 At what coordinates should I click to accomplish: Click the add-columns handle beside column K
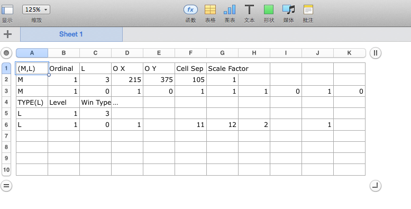pyautogui.click(x=376, y=53)
